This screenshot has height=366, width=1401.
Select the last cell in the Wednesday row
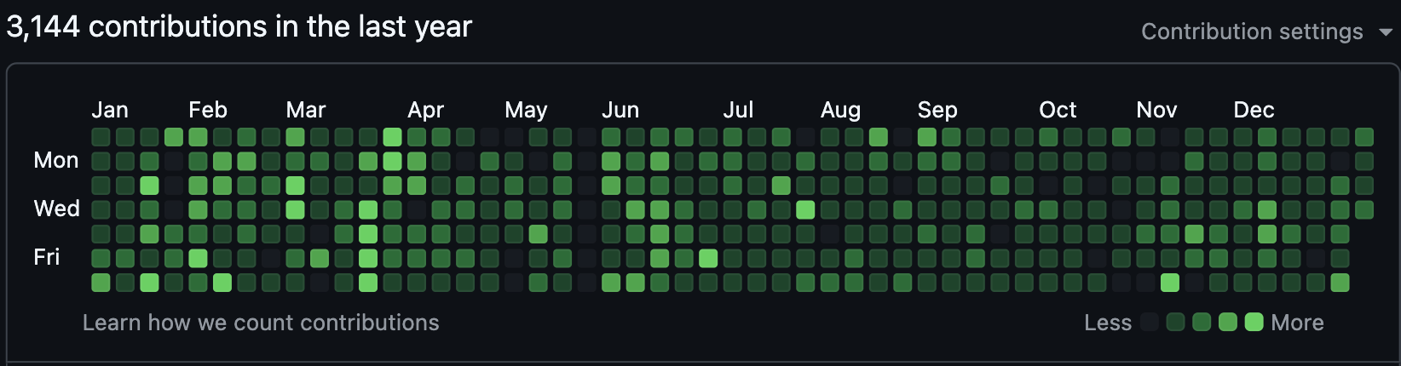tap(1364, 209)
